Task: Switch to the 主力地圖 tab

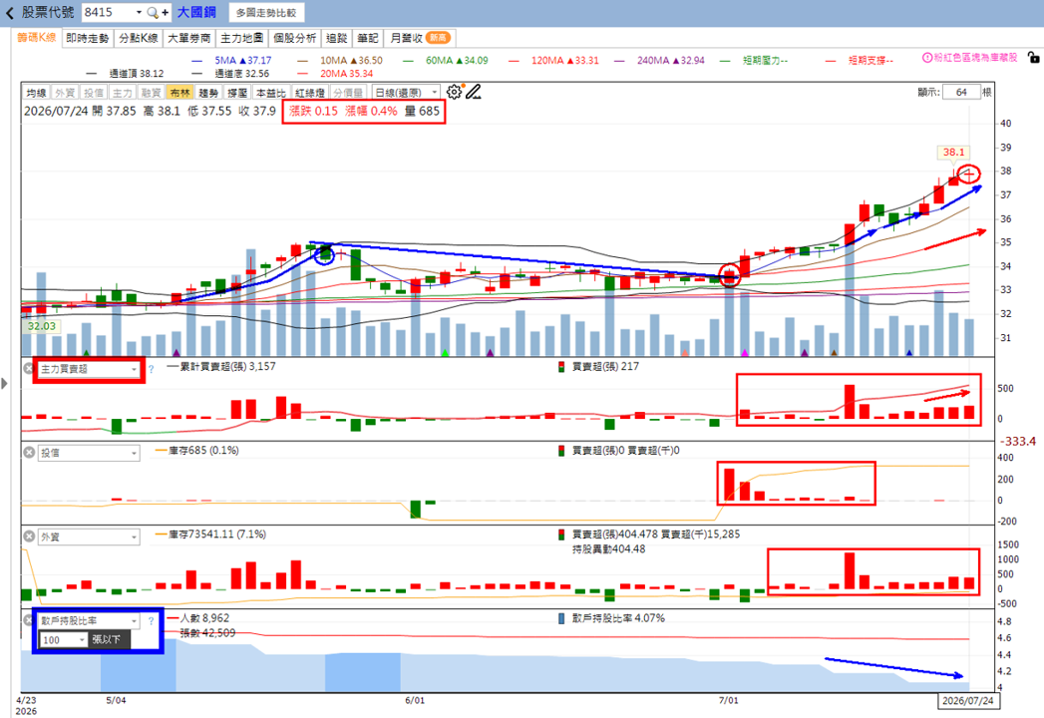Action: point(241,38)
